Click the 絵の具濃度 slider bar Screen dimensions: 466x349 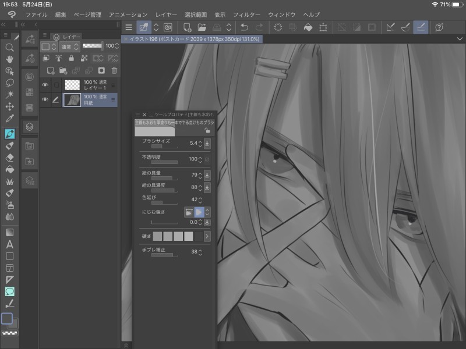tap(164, 191)
